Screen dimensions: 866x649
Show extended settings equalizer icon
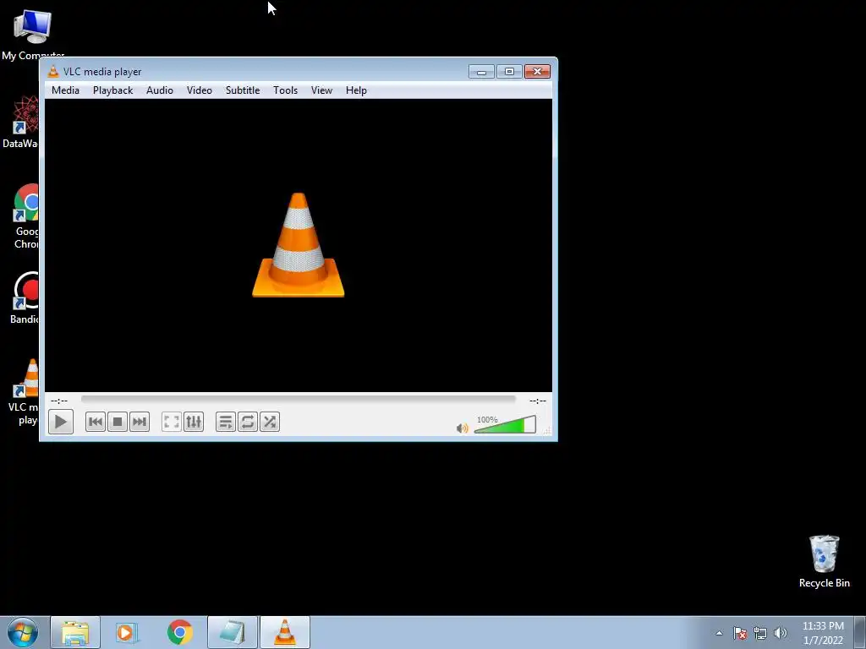point(194,423)
